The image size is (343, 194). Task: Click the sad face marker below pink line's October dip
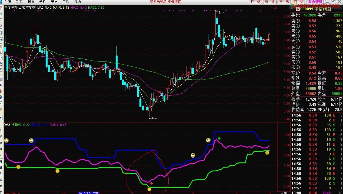click(57, 171)
